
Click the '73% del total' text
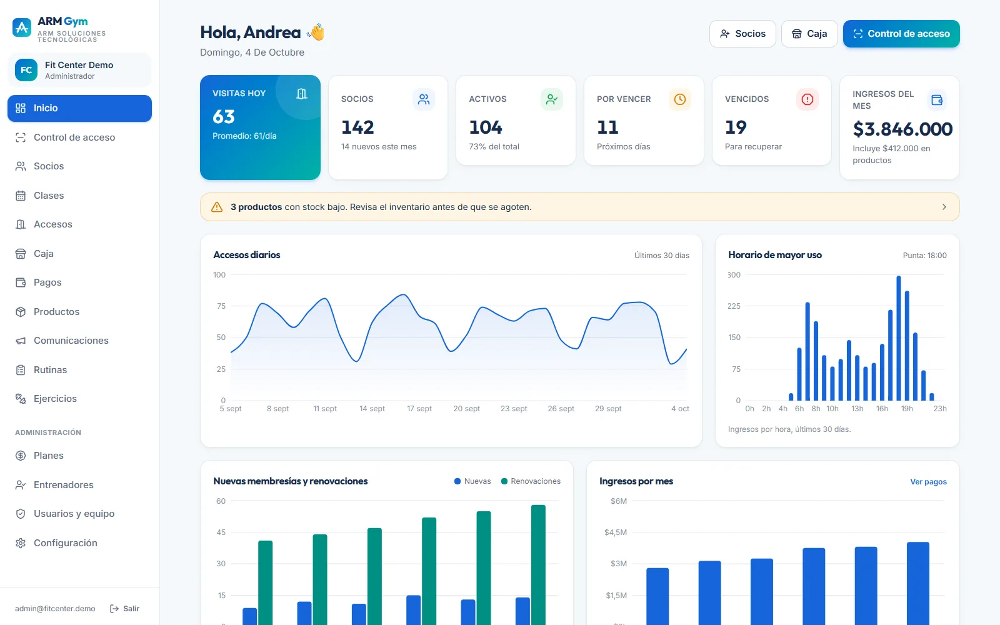[494, 147]
